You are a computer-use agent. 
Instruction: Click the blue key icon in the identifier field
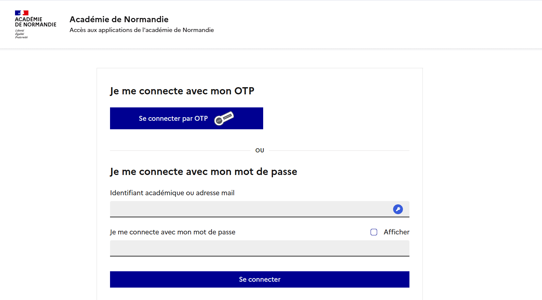(398, 209)
